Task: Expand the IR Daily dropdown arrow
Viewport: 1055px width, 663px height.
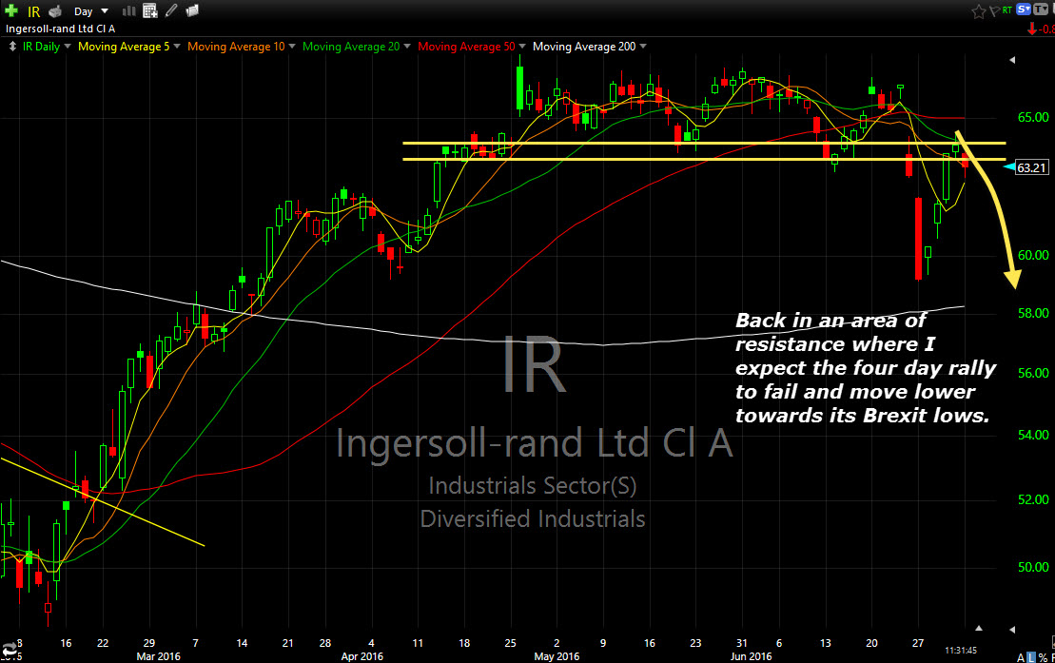Action: click(x=68, y=47)
